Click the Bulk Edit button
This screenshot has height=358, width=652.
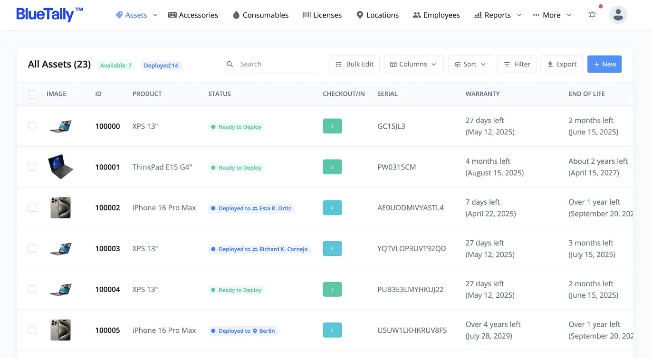point(354,64)
